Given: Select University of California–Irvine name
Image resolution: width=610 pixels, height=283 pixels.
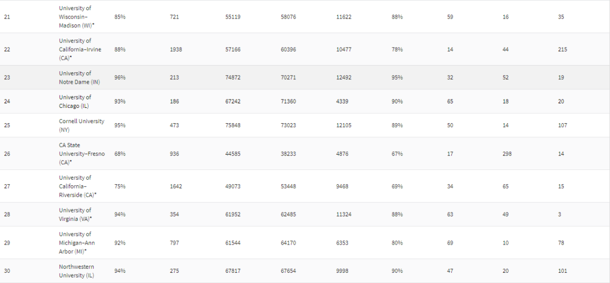Looking at the screenshot, I should pos(80,49).
